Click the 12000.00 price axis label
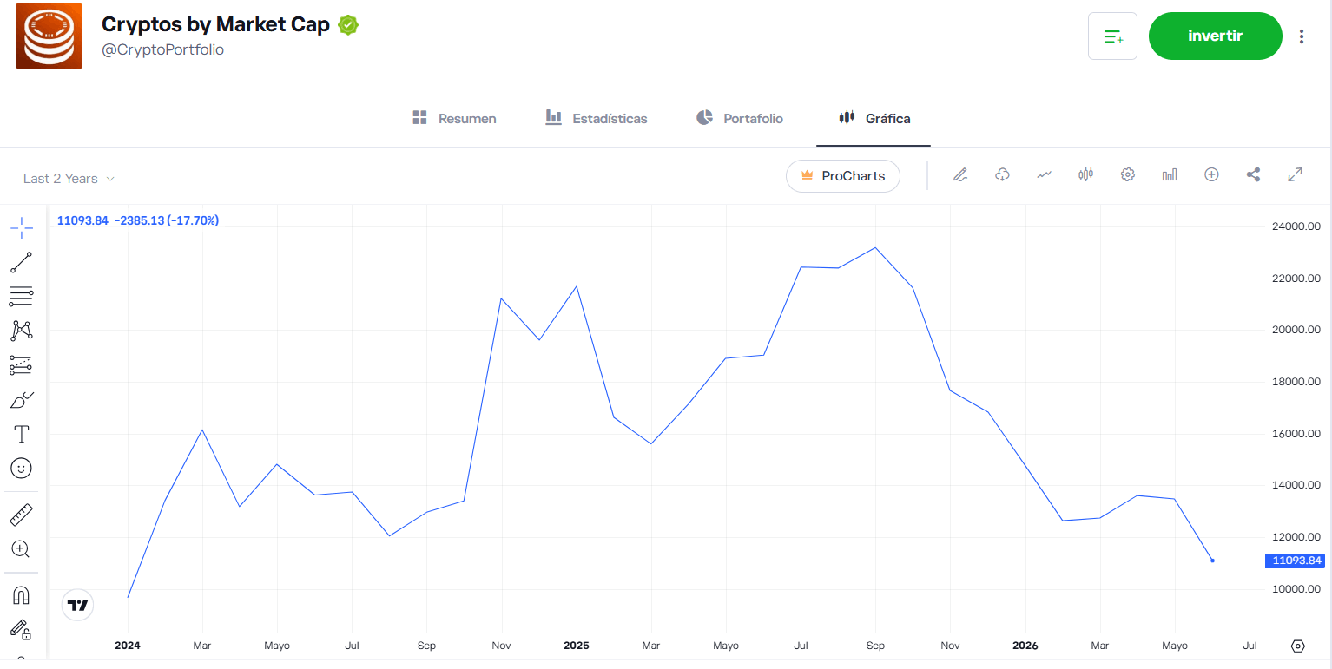The width and height of the screenshot is (1332, 669). (x=1295, y=537)
